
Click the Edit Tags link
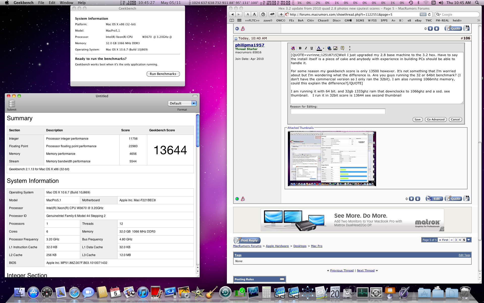(x=464, y=255)
